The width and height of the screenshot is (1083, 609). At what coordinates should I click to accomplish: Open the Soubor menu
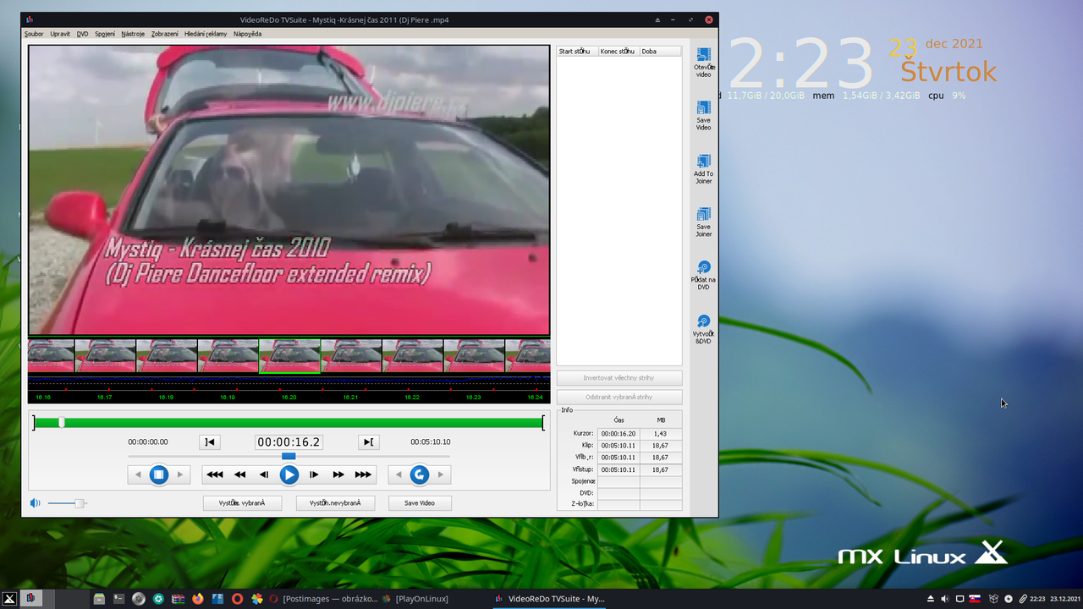pos(34,34)
